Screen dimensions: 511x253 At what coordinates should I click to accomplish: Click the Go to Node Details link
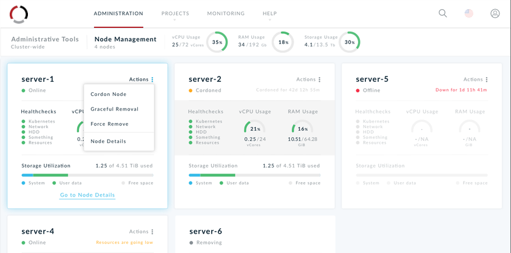click(87, 195)
